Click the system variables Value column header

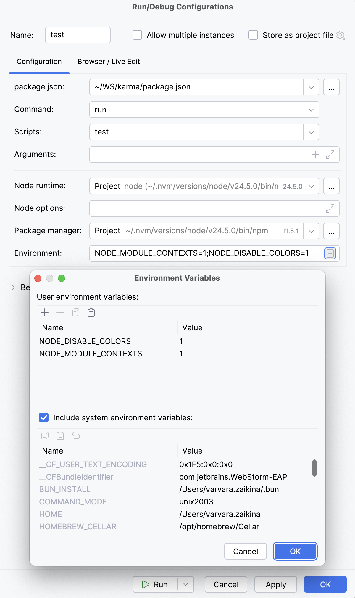point(248,451)
